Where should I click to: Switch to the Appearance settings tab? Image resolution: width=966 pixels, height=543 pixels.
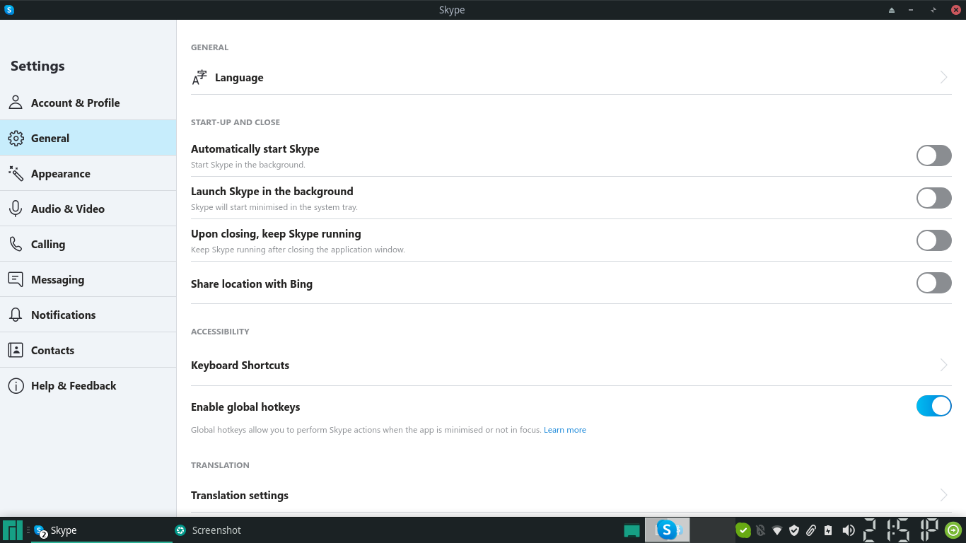88,173
